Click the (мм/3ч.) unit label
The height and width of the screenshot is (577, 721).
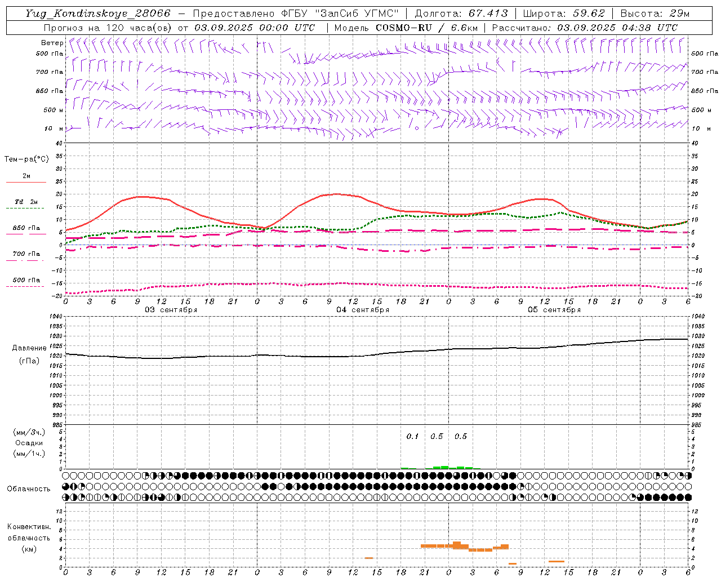tap(29, 432)
